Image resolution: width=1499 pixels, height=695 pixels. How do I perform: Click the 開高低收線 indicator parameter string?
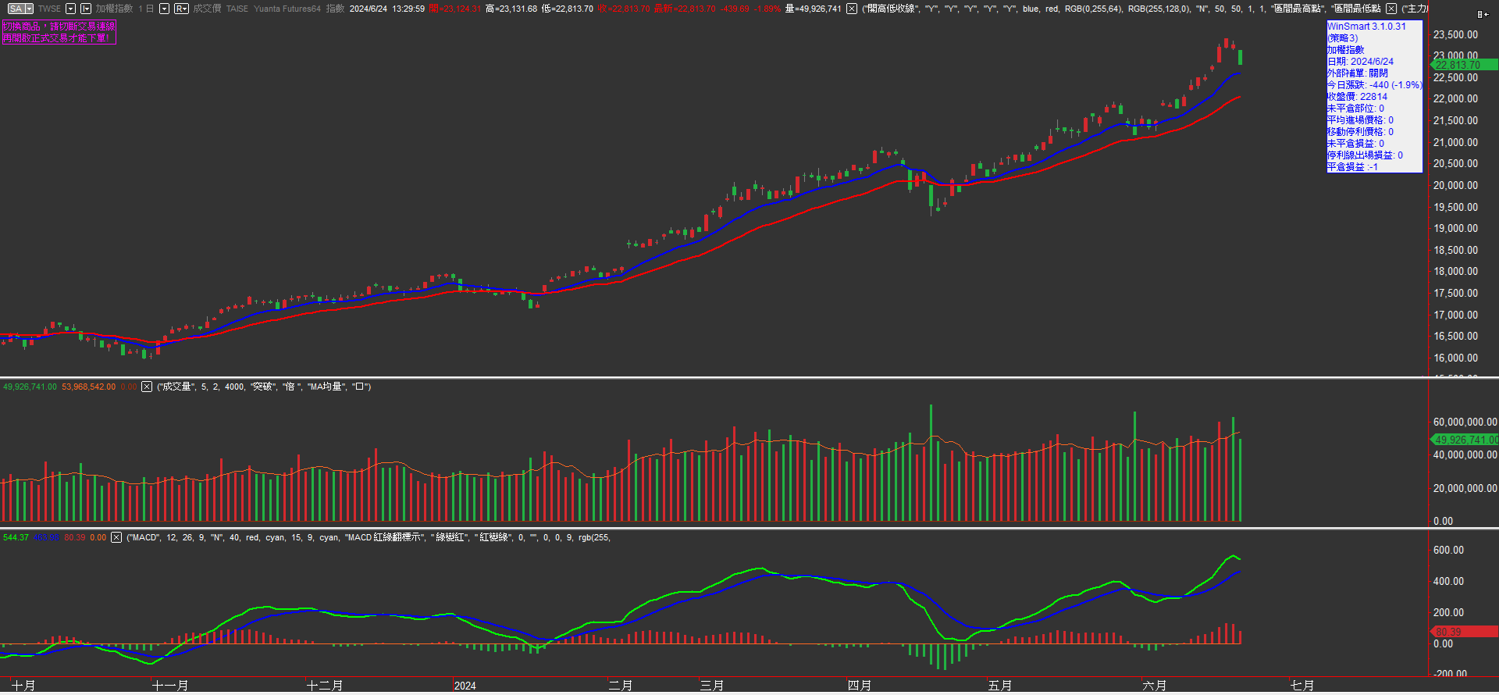1121,9
